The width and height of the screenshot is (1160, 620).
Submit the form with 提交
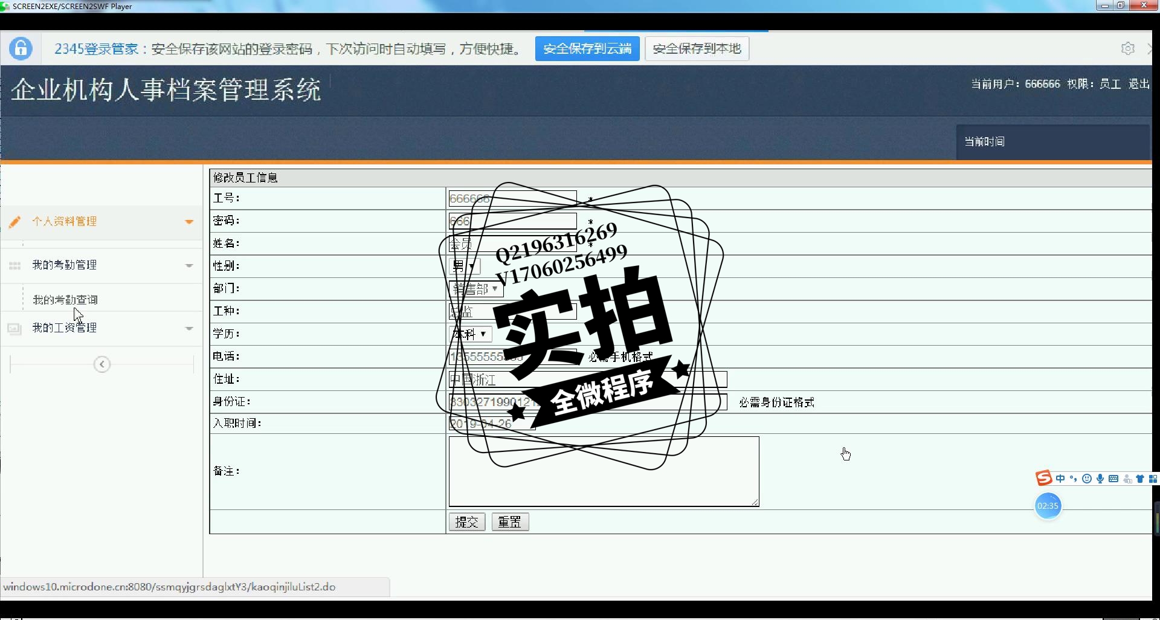point(467,522)
